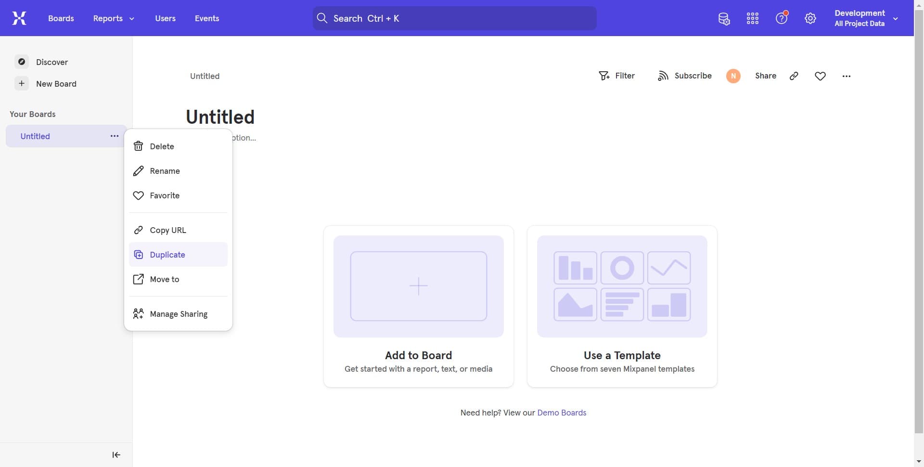Screen dimensions: 924x467
Task: Click the search input field
Action: [454, 18]
